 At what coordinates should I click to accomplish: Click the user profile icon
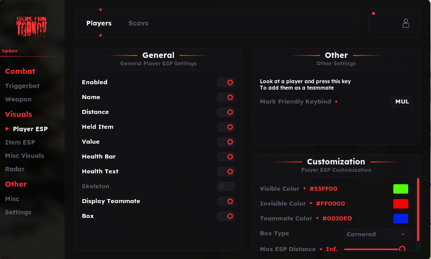click(x=406, y=23)
